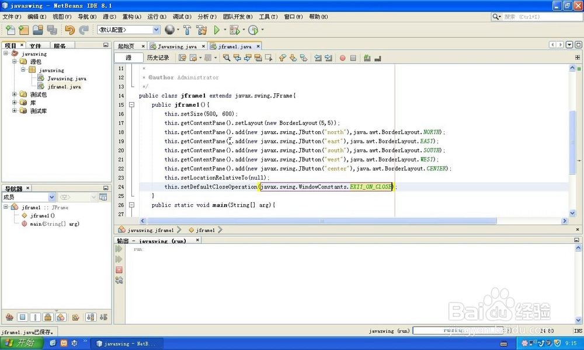
Task: Select Javaswing.java in the project tree
Action: click(x=67, y=79)
